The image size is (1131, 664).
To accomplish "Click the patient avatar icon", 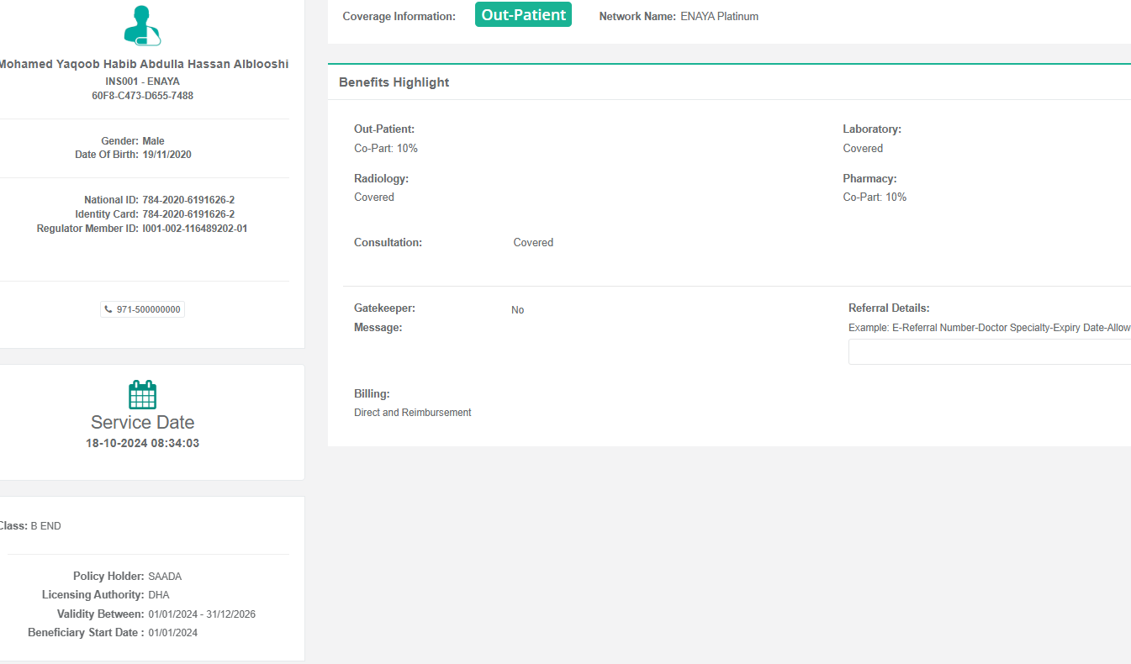I will click(142, 26).
